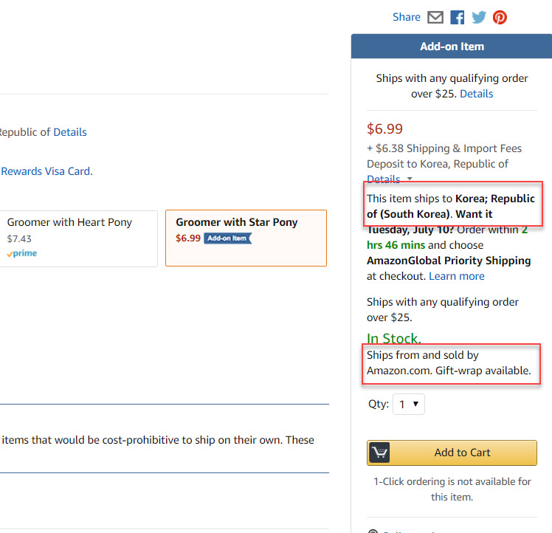Screen dimensions: 552x533
Task: Share on Twitter bird icon
Action: tap(479, 17)
